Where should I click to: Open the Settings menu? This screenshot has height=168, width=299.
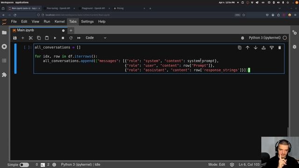pos(87,21)
